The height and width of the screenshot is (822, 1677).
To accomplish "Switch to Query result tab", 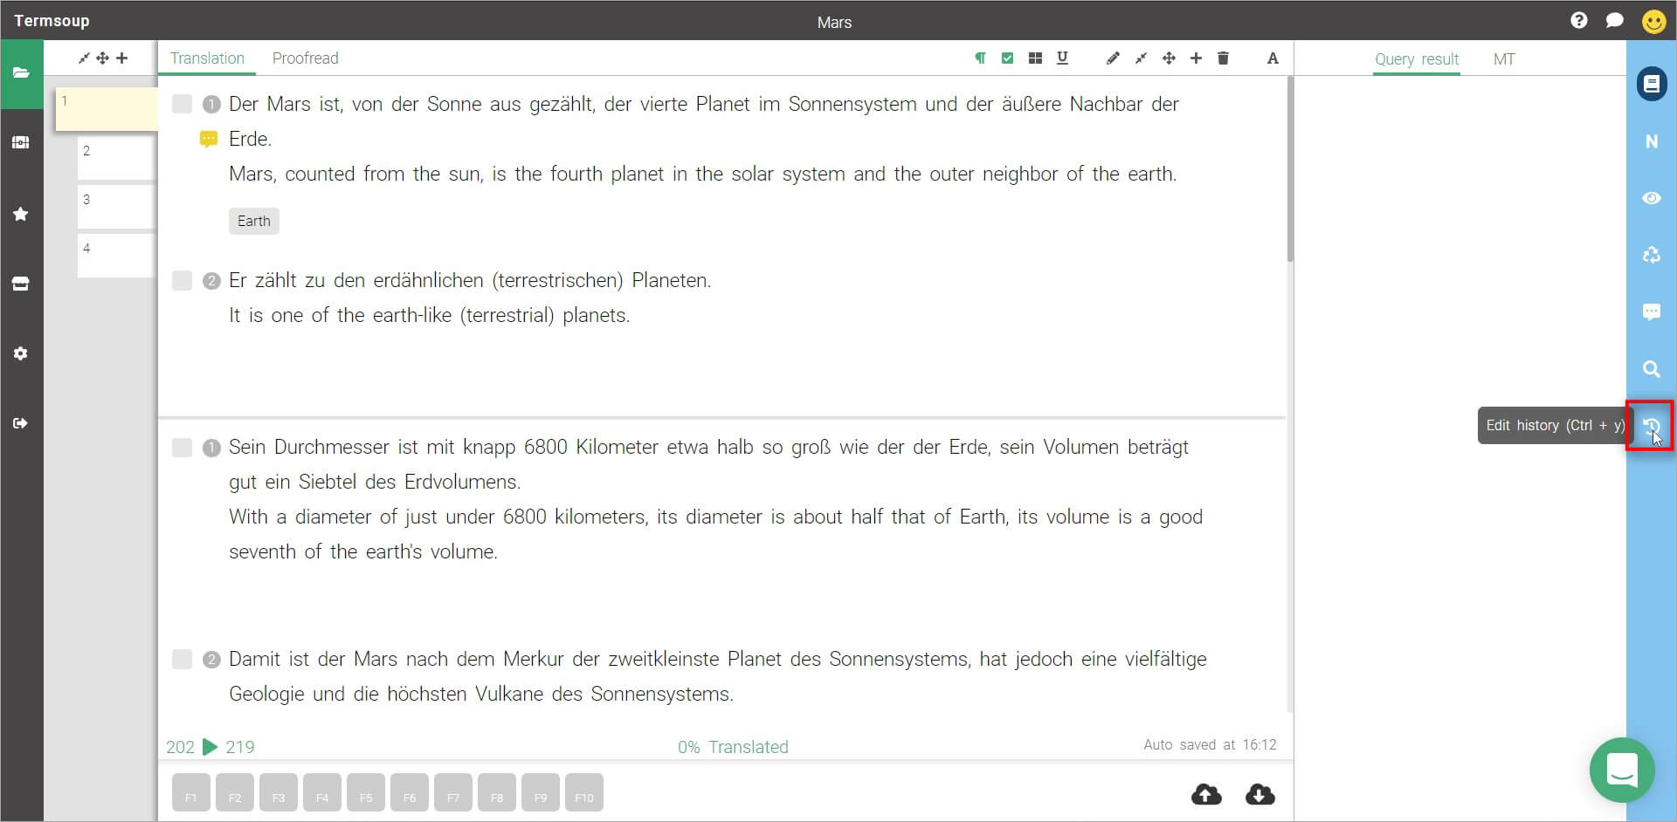I will pos(1417,59).
